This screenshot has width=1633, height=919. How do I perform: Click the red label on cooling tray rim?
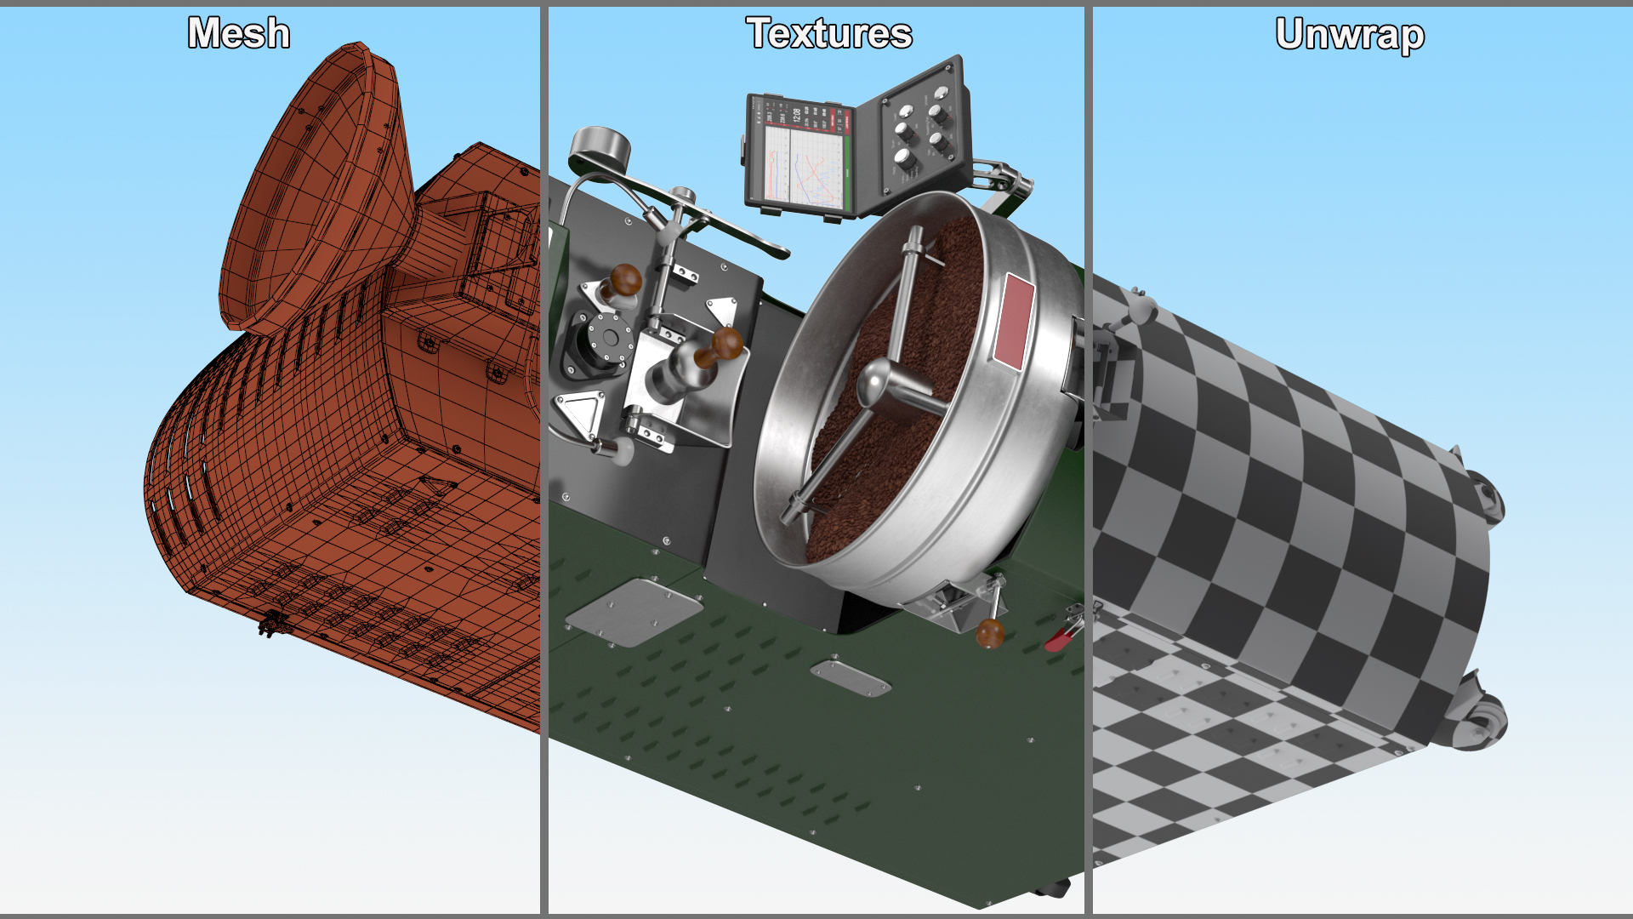coord(1014,321)
